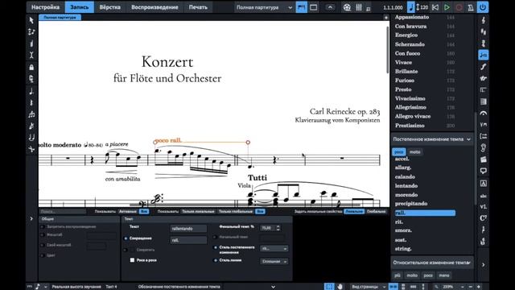Open the Стиль линии Сплошная dropdown

point(274,261)
